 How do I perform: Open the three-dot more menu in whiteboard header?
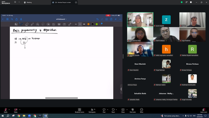(x=120, y=19)
